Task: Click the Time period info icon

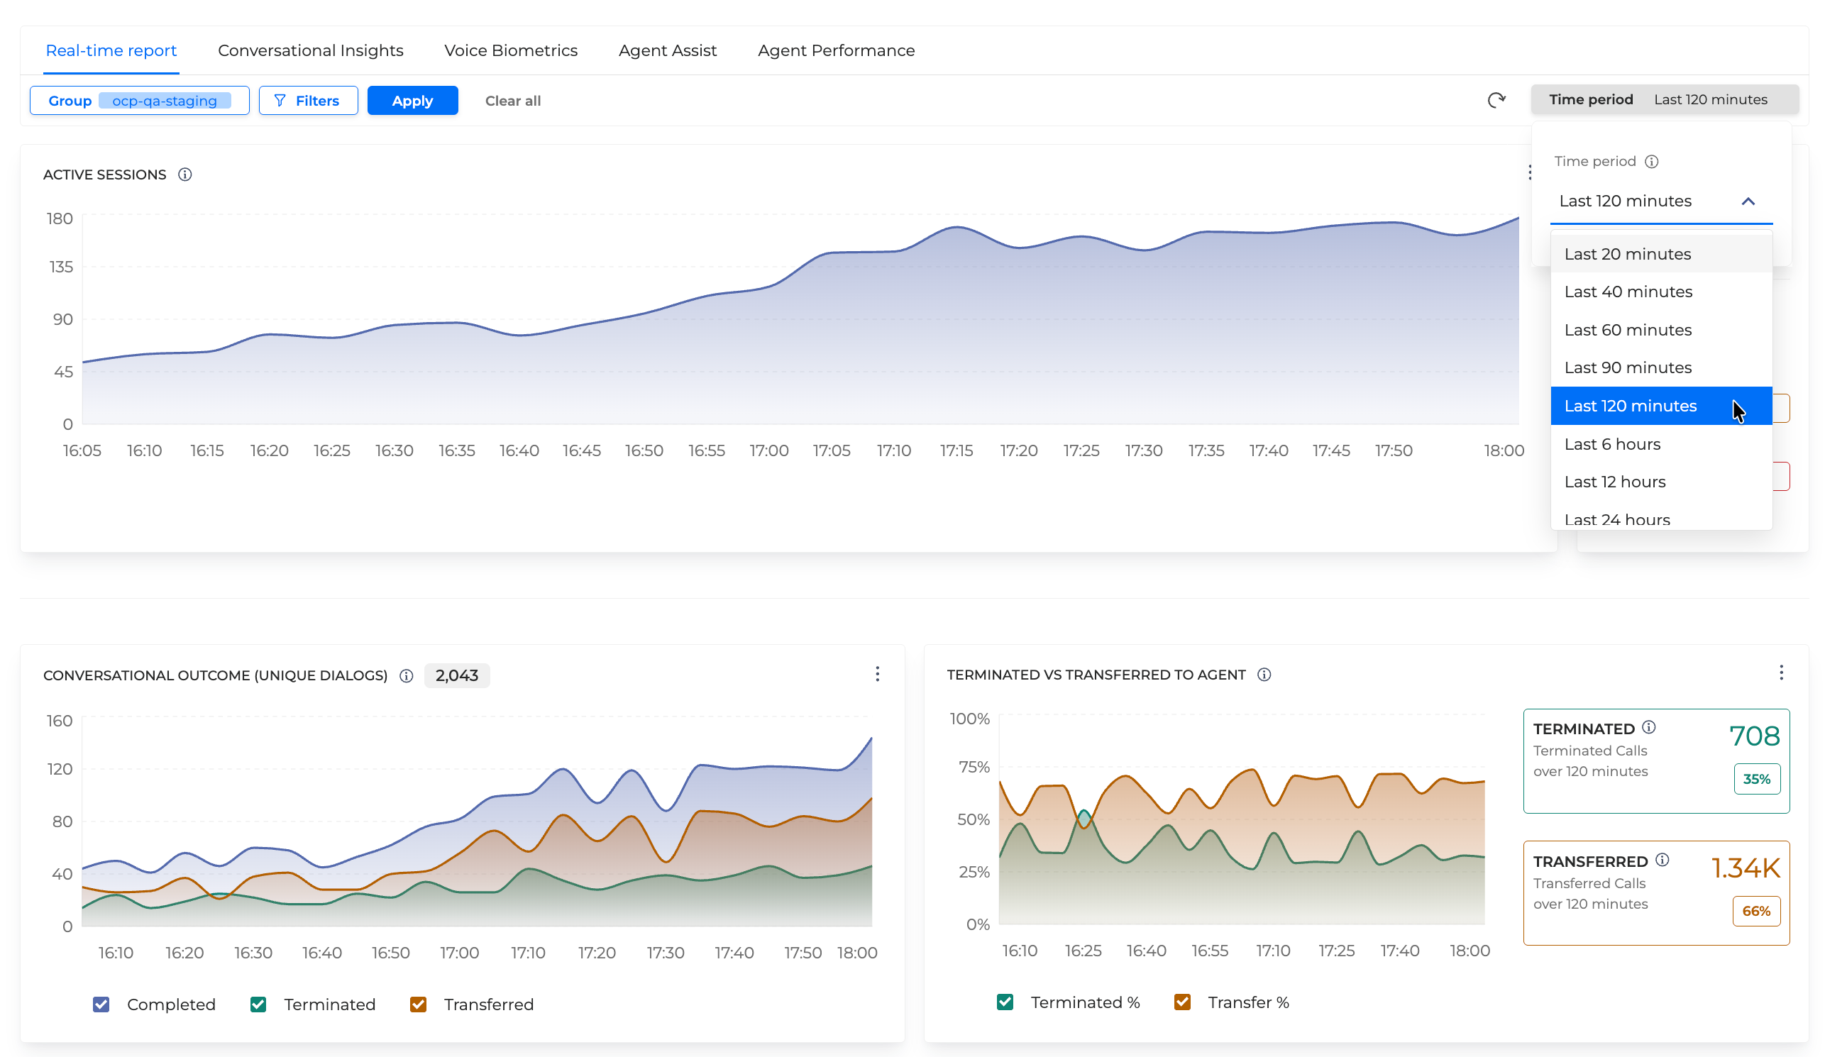Action: (1651, 162)
